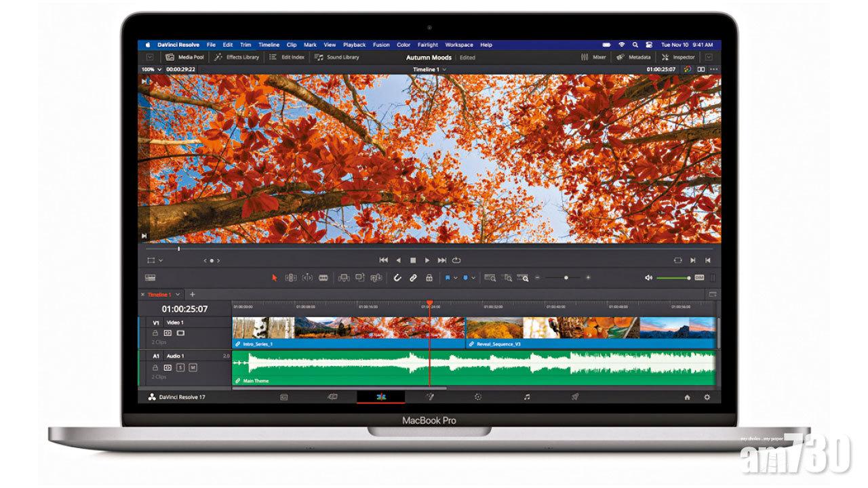
Task: Open project settings gear icon
Action: point(707,397)
